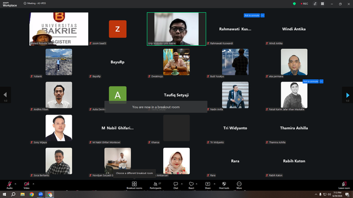Select Sony Wijaya's profile picture
Viewport: 353px width, 198px height.
click(x=59, y=128)
